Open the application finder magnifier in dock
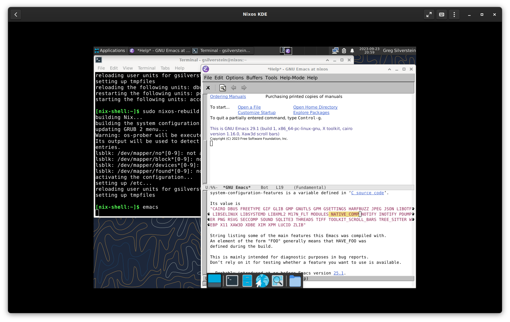 [x=278, y=281]
